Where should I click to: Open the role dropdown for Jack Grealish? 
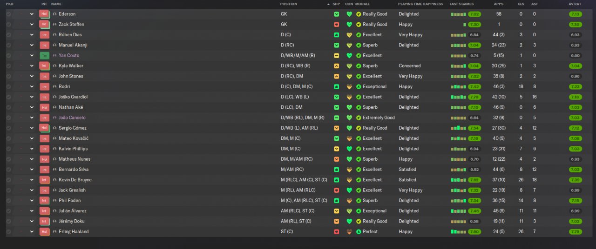click(x=32, y=190)
